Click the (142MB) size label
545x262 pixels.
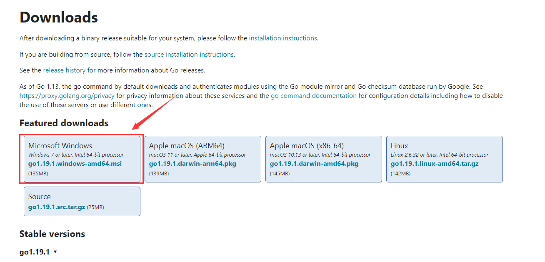(x=400, y=173)
